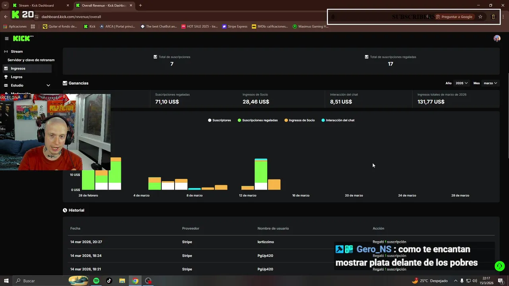Open the Kick bookmark

pos(89,27)
